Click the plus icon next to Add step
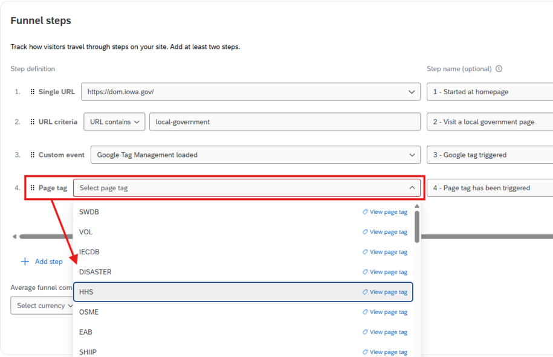553x357 pixels. (x=24, y=261)
